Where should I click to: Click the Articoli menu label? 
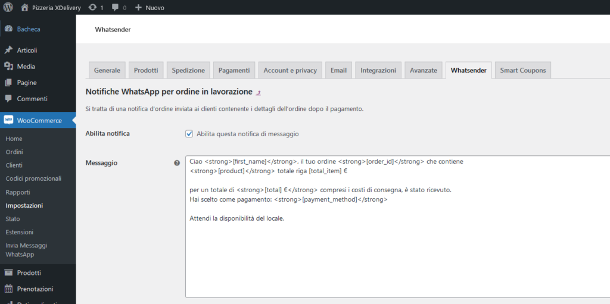(x=27, y=50)
